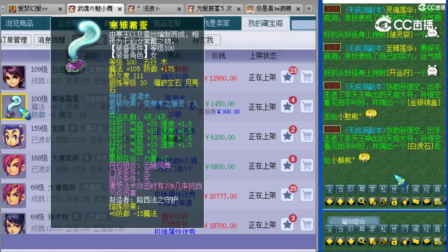Click the window layout icon in upper chat toolbar
This screenshot has width=448, height=252.
pos(383,201)
